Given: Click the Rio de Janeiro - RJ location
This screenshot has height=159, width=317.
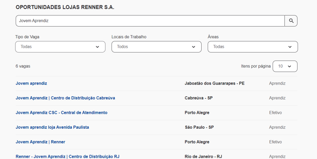Looking at the screenshot, I should pos(203,157).
